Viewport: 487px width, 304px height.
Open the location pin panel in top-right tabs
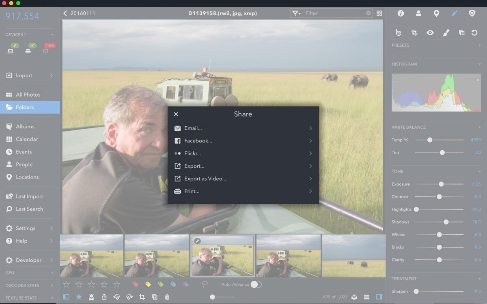coord(436,13)
